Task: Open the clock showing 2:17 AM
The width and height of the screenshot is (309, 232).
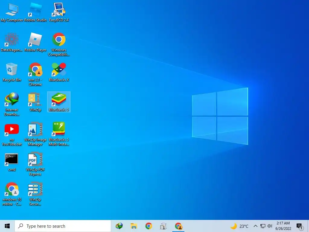Action: coord(283,226)
